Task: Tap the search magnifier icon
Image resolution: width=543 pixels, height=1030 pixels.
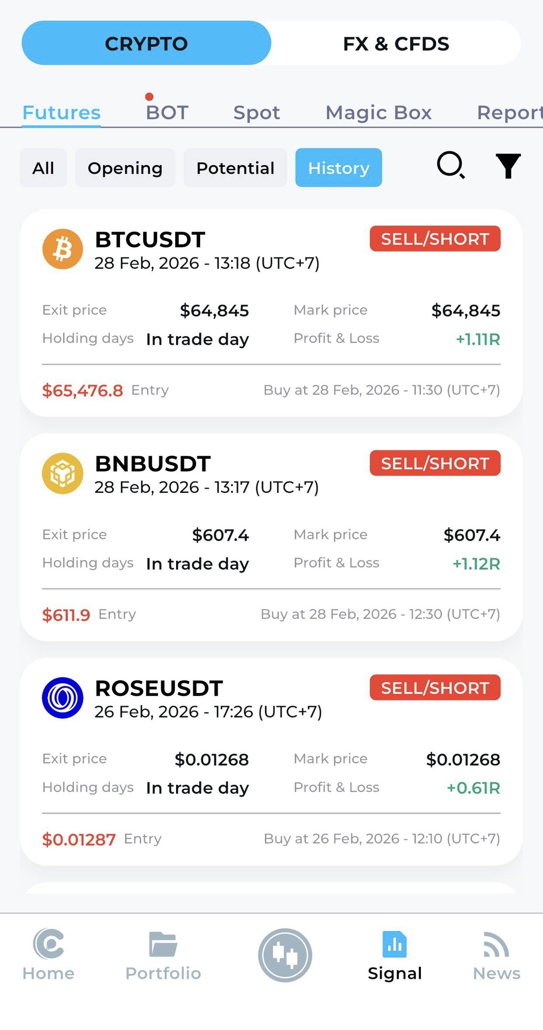Action: click(451, 165)
